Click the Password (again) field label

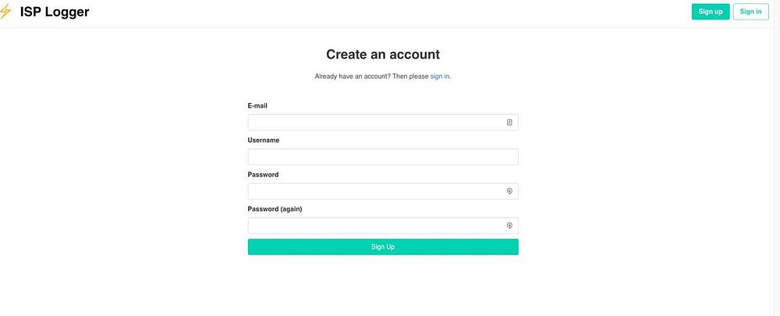pyautogui.click(x=275, y=209)
